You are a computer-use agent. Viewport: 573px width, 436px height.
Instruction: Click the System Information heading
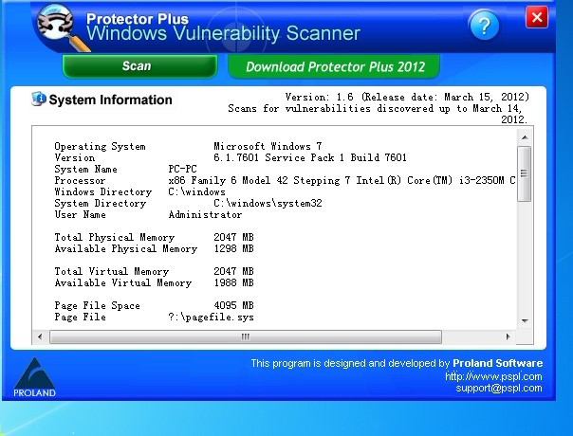(x=110, y=100)
